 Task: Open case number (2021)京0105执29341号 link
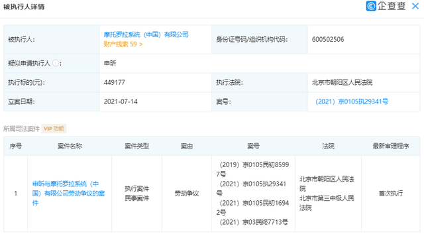(352, 101)
